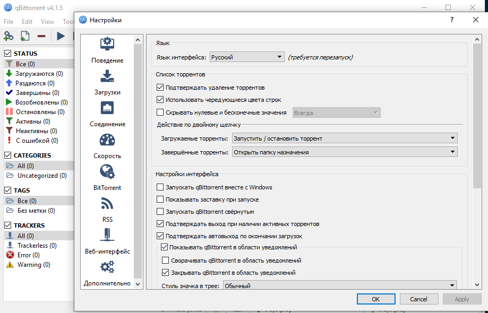Open the Загружаемые торренты action dropdown

point(345,138)
